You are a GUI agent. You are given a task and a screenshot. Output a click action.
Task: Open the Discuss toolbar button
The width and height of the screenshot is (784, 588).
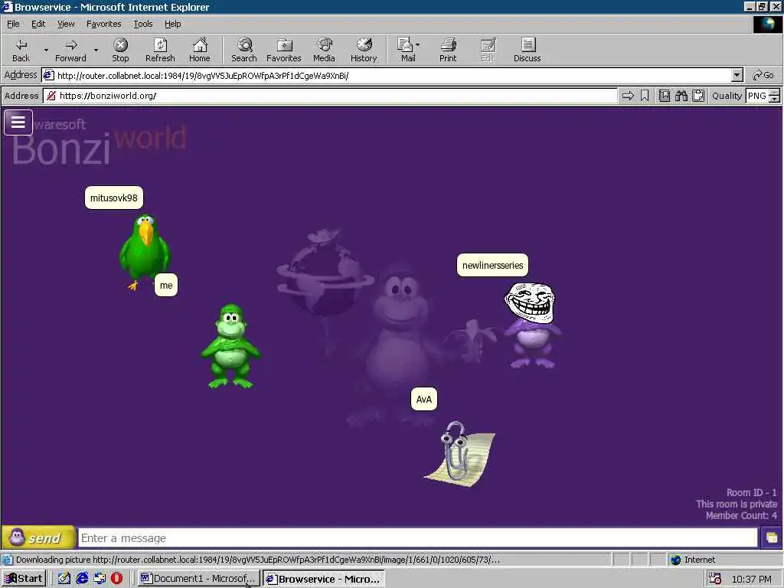pos(527,50)
